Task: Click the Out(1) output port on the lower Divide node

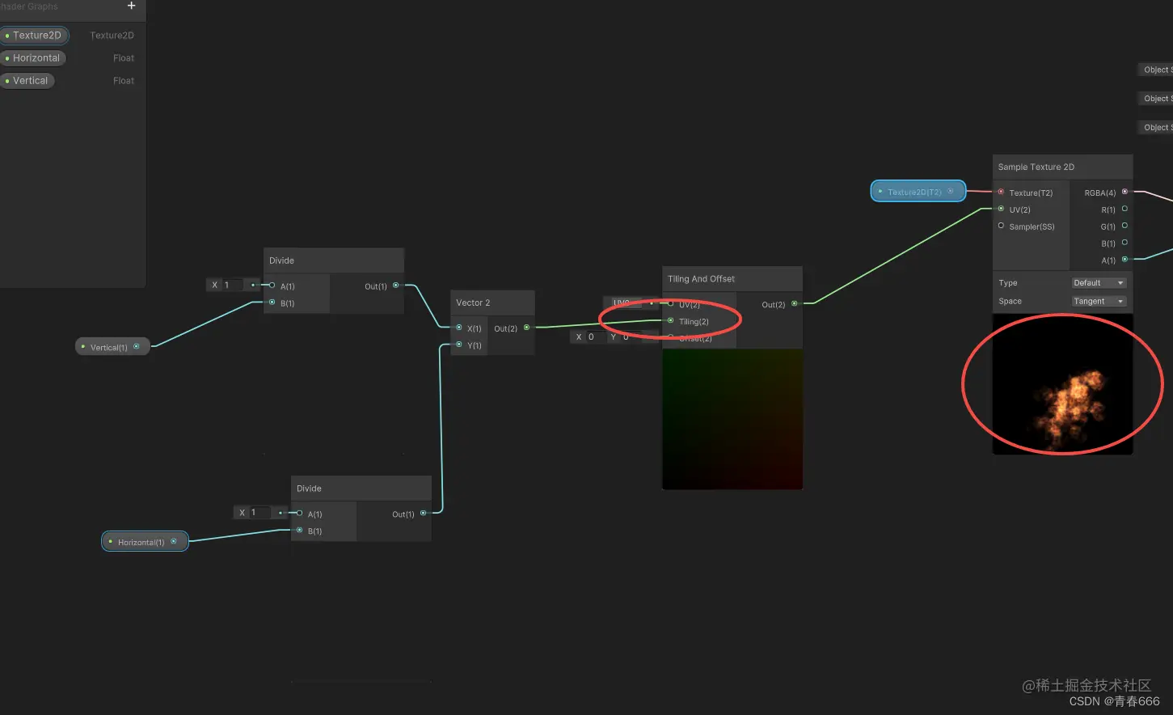Action: point(421,514)
